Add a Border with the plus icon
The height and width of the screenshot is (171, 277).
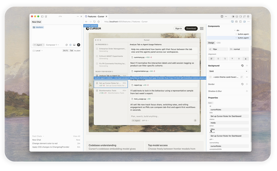point(247,84)
